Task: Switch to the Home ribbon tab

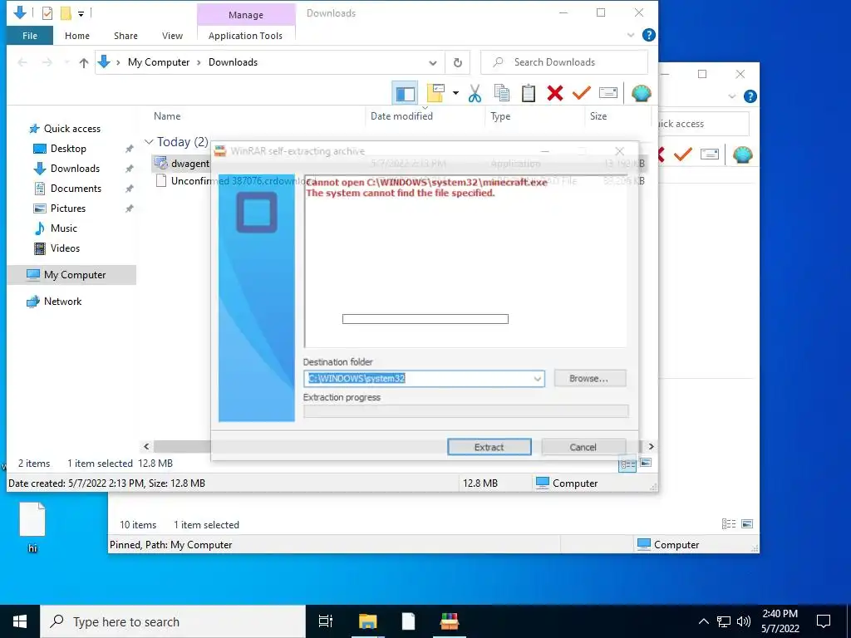Action: (x=77, y=36)
